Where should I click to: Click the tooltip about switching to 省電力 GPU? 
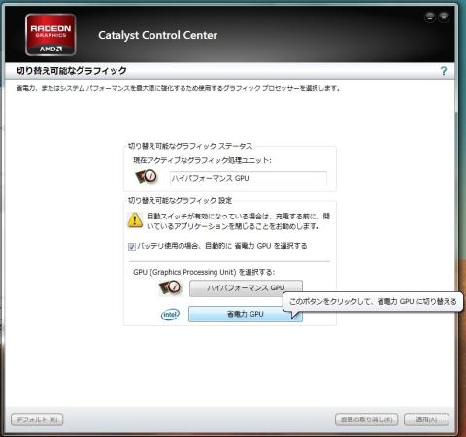coord(373,302)
